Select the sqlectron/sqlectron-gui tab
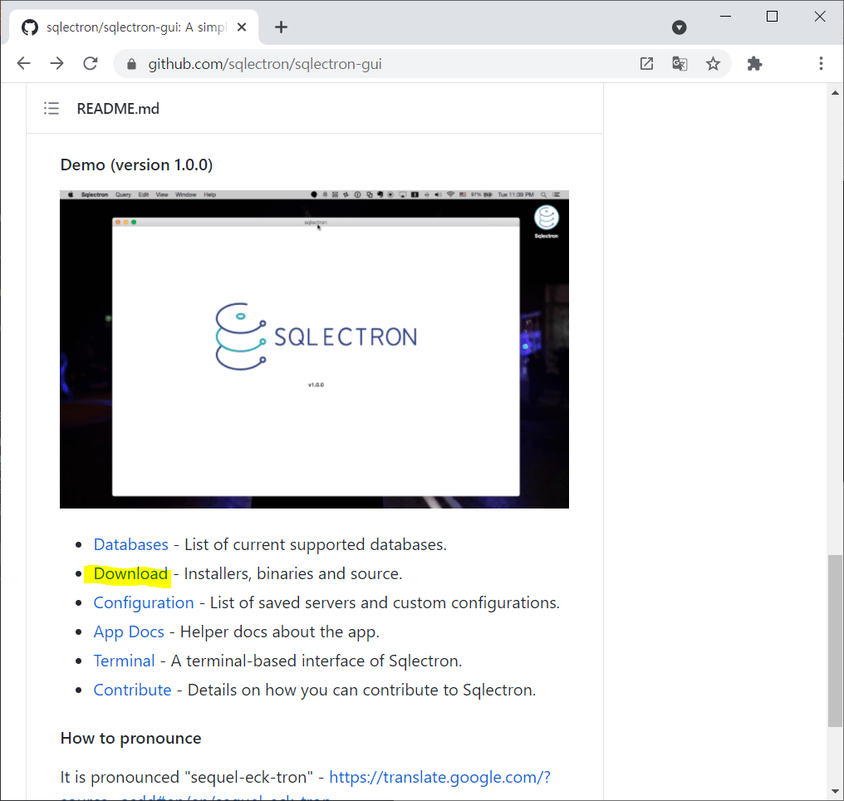Viewport: 844px width, 801px height. click(x=134, y=27)
